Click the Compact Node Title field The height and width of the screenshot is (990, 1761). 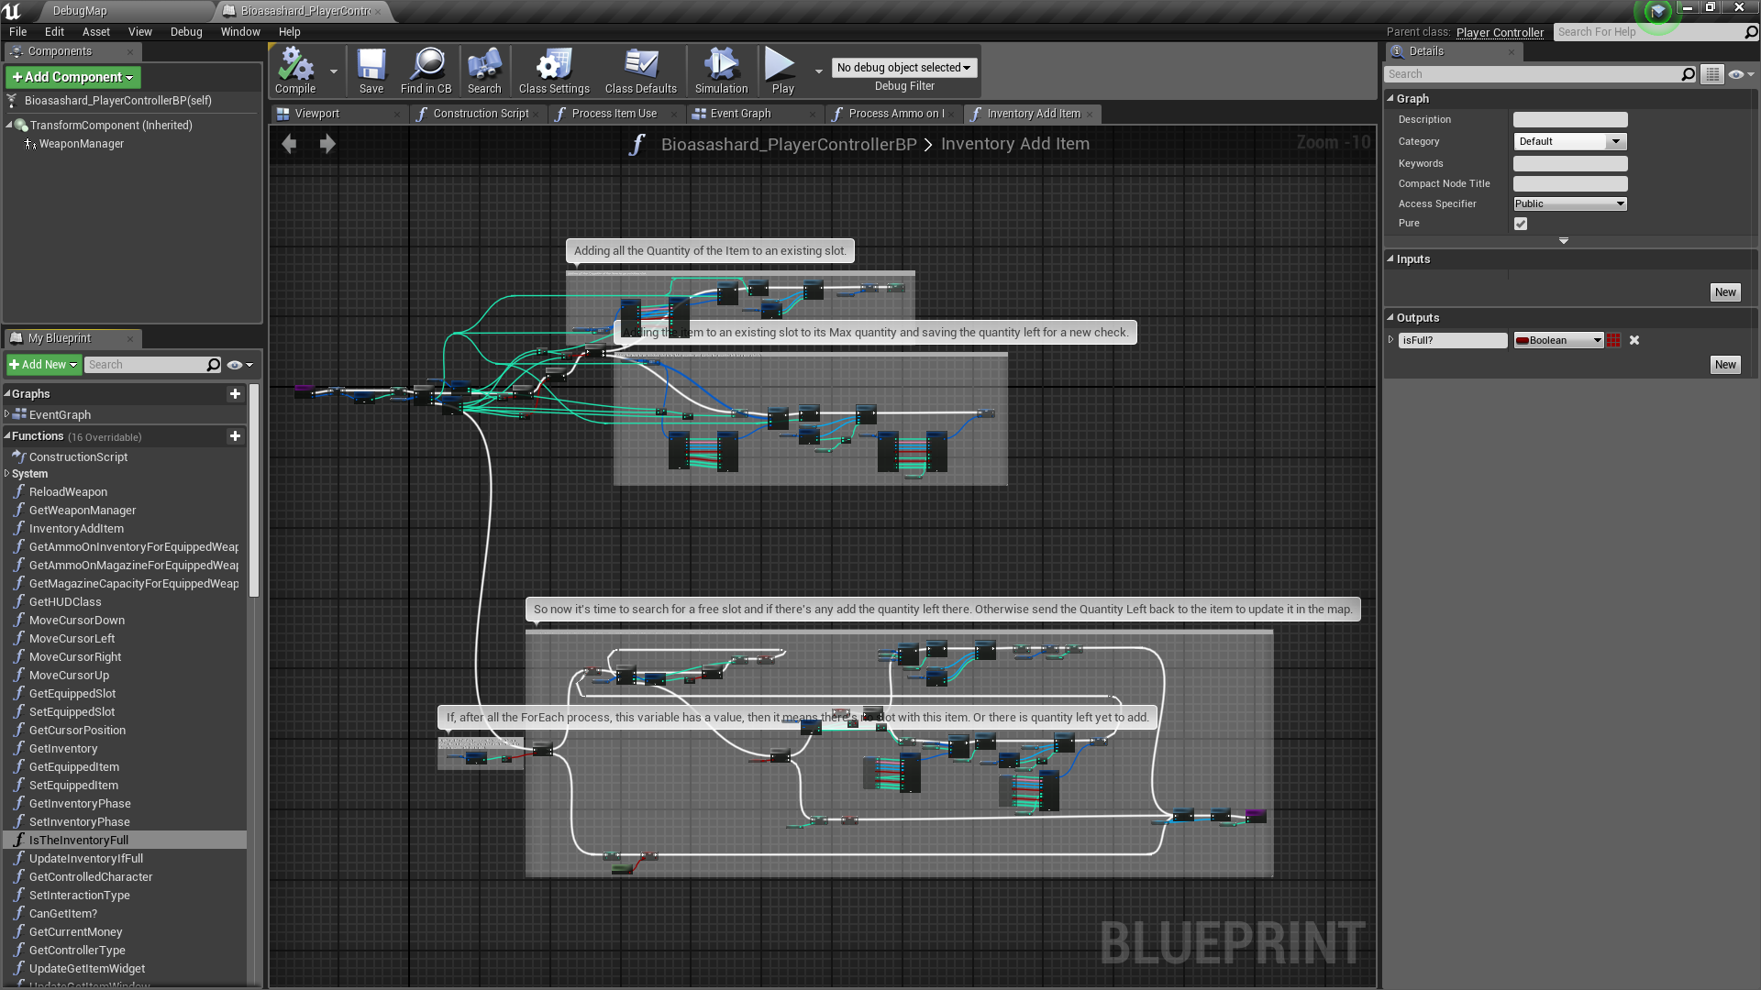pos(1569,184)
